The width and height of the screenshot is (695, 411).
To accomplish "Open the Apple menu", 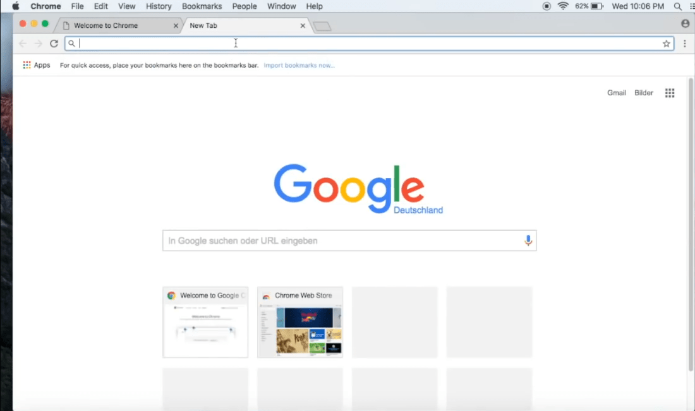I will (x=16, y=6).
